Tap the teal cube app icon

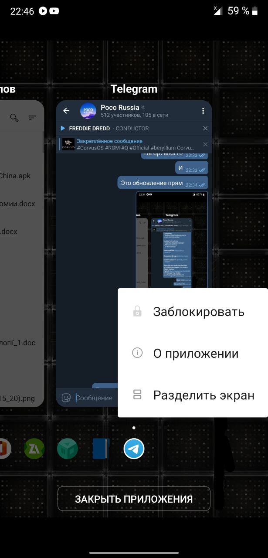68,449
